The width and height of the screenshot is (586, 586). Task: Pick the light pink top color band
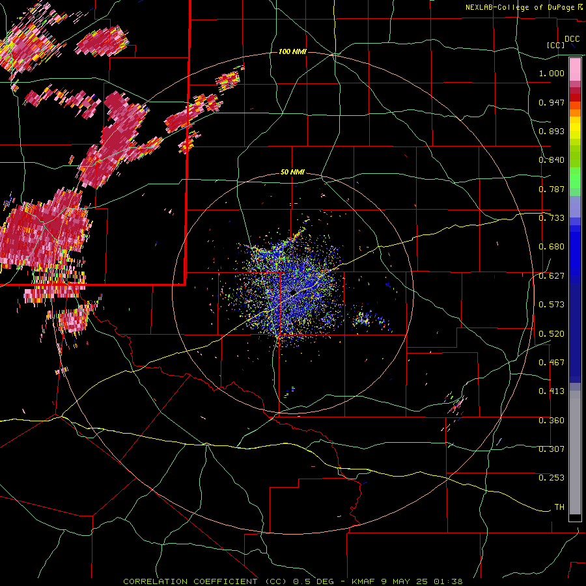[575, 70]
